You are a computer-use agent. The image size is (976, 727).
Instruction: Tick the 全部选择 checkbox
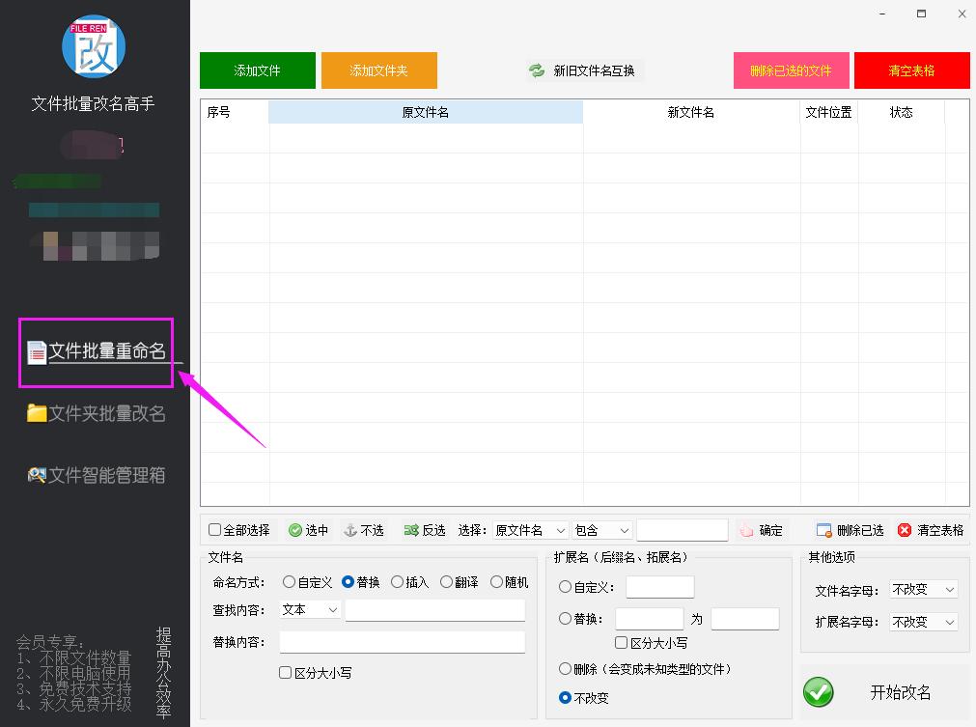(214, 530)
